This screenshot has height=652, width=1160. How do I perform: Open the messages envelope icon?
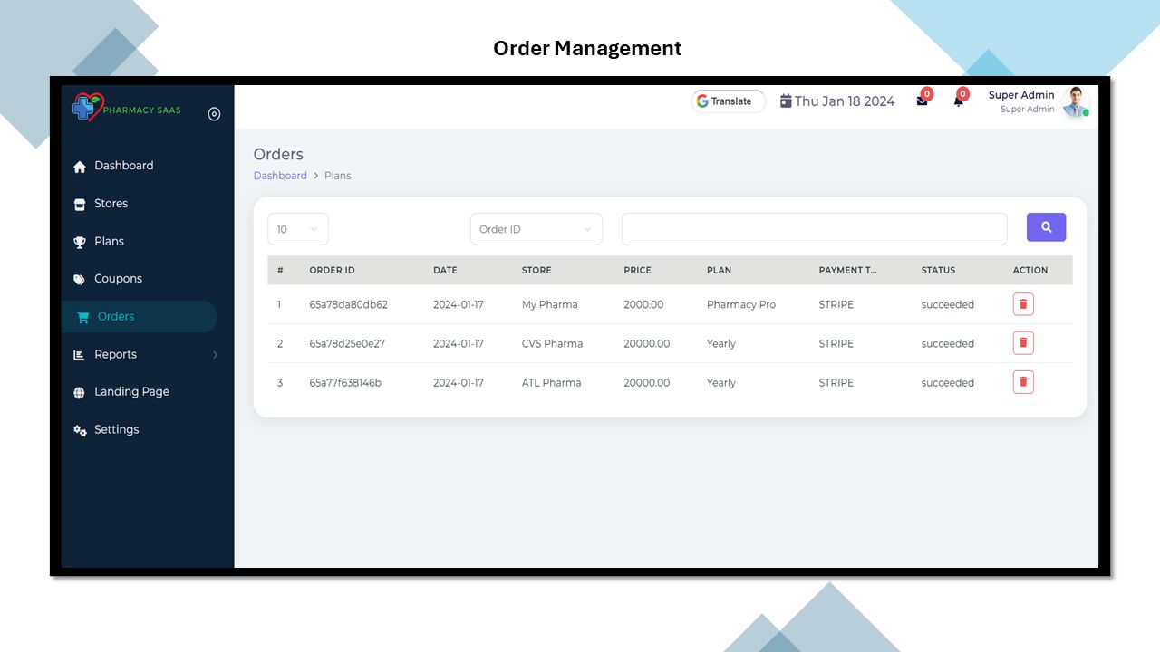[923, 101]
